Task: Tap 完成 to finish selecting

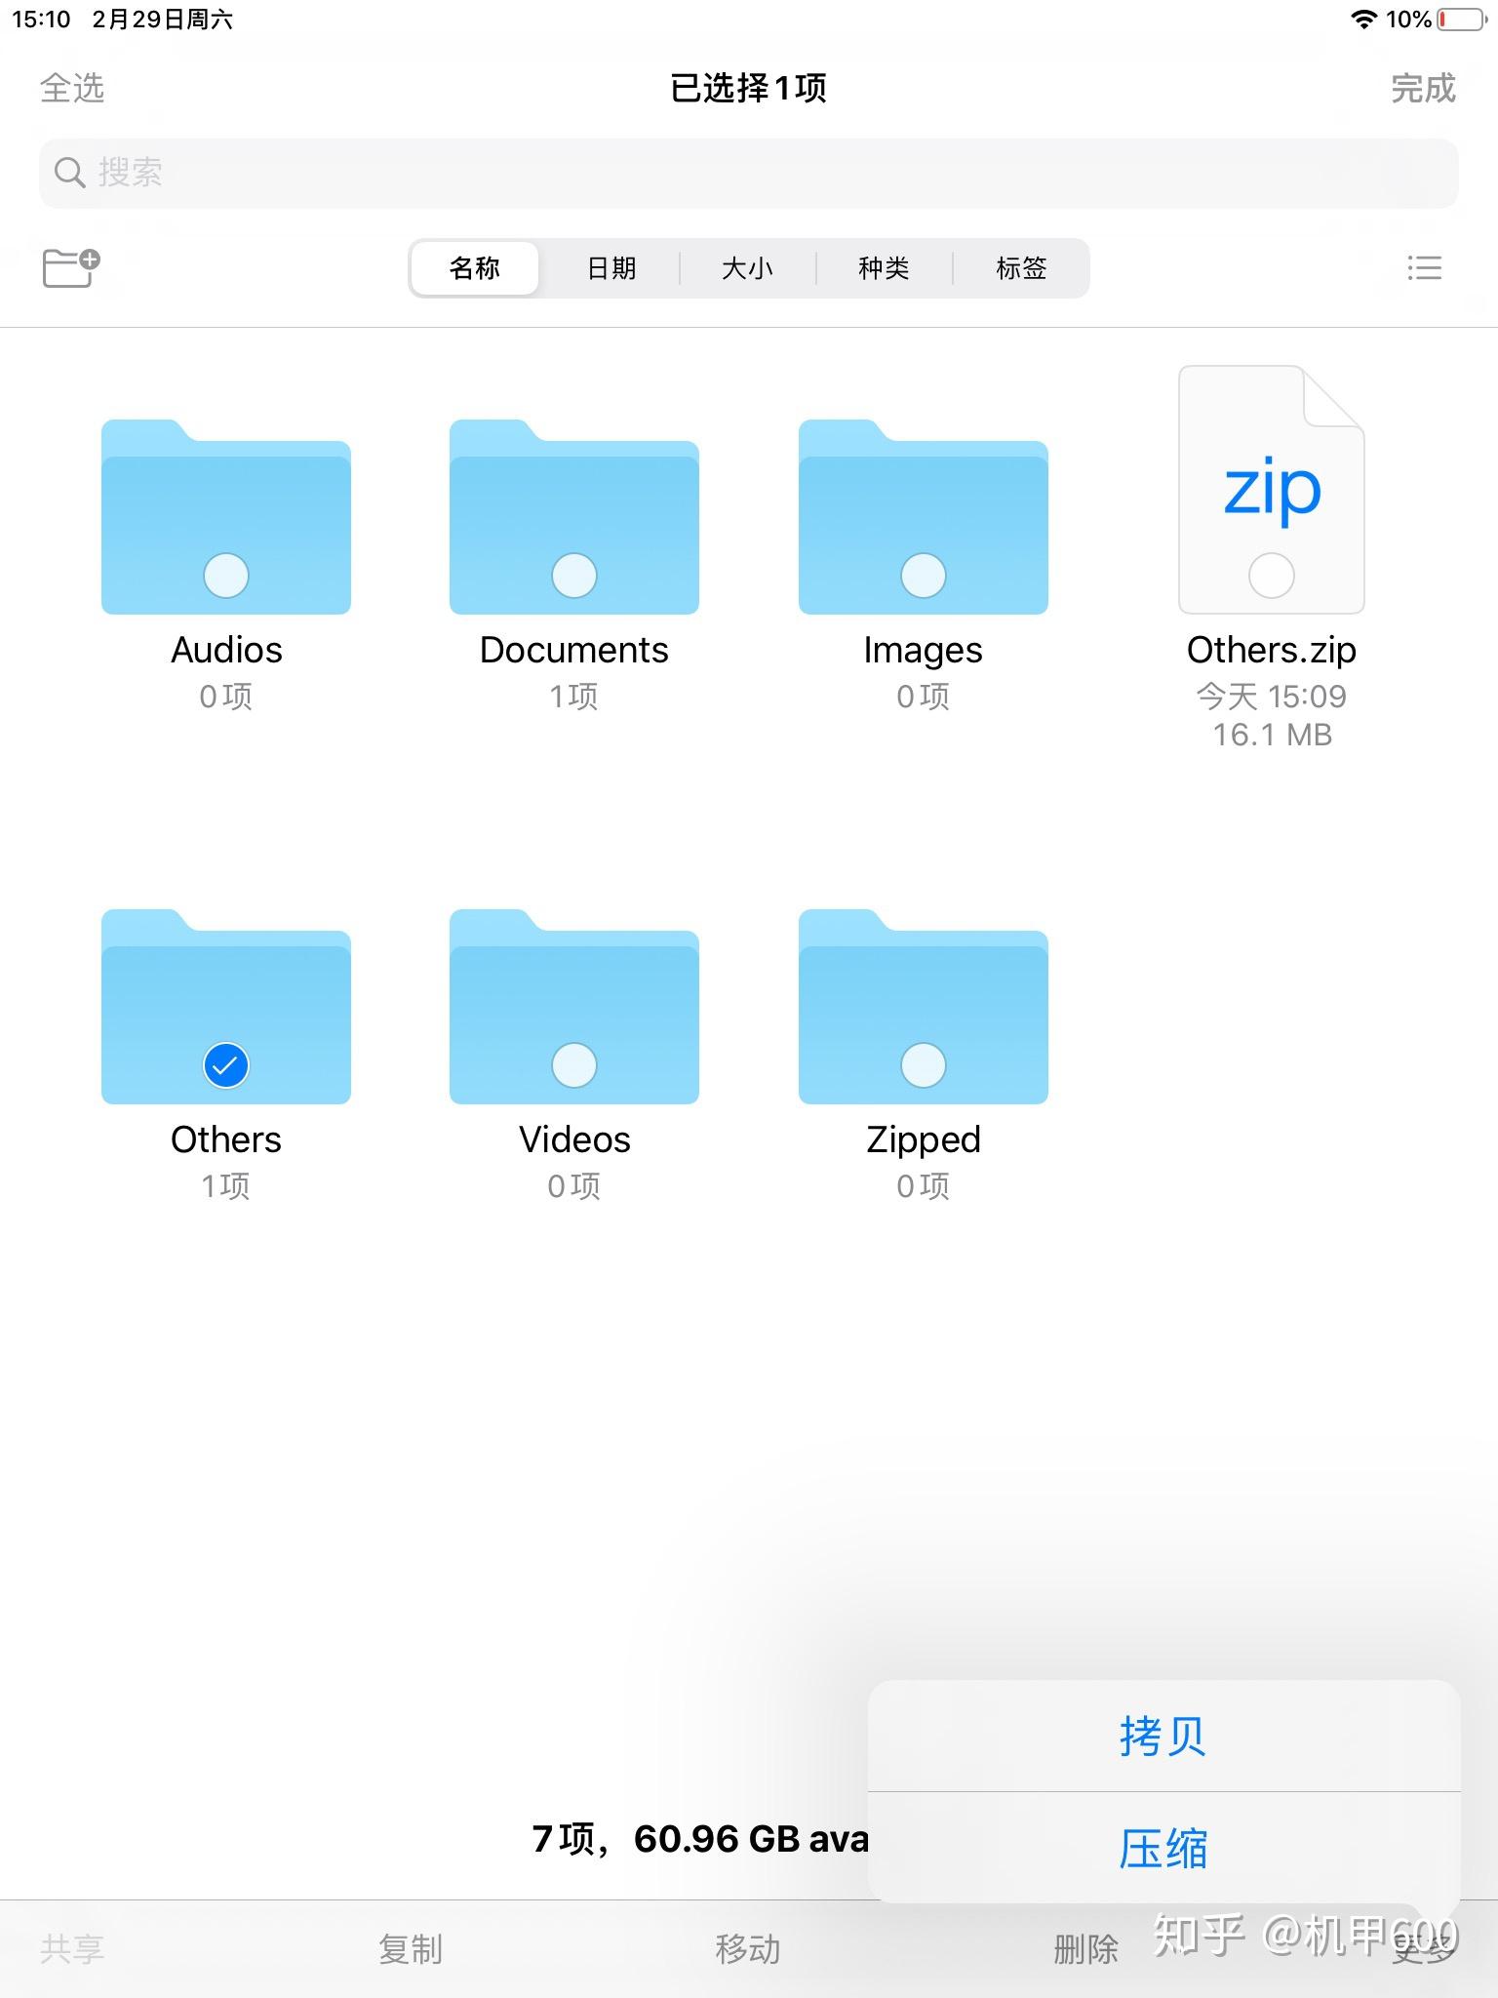Action: pos(1423,88)
